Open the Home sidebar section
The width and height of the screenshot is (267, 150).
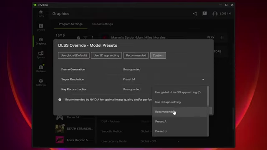(41, 13)
